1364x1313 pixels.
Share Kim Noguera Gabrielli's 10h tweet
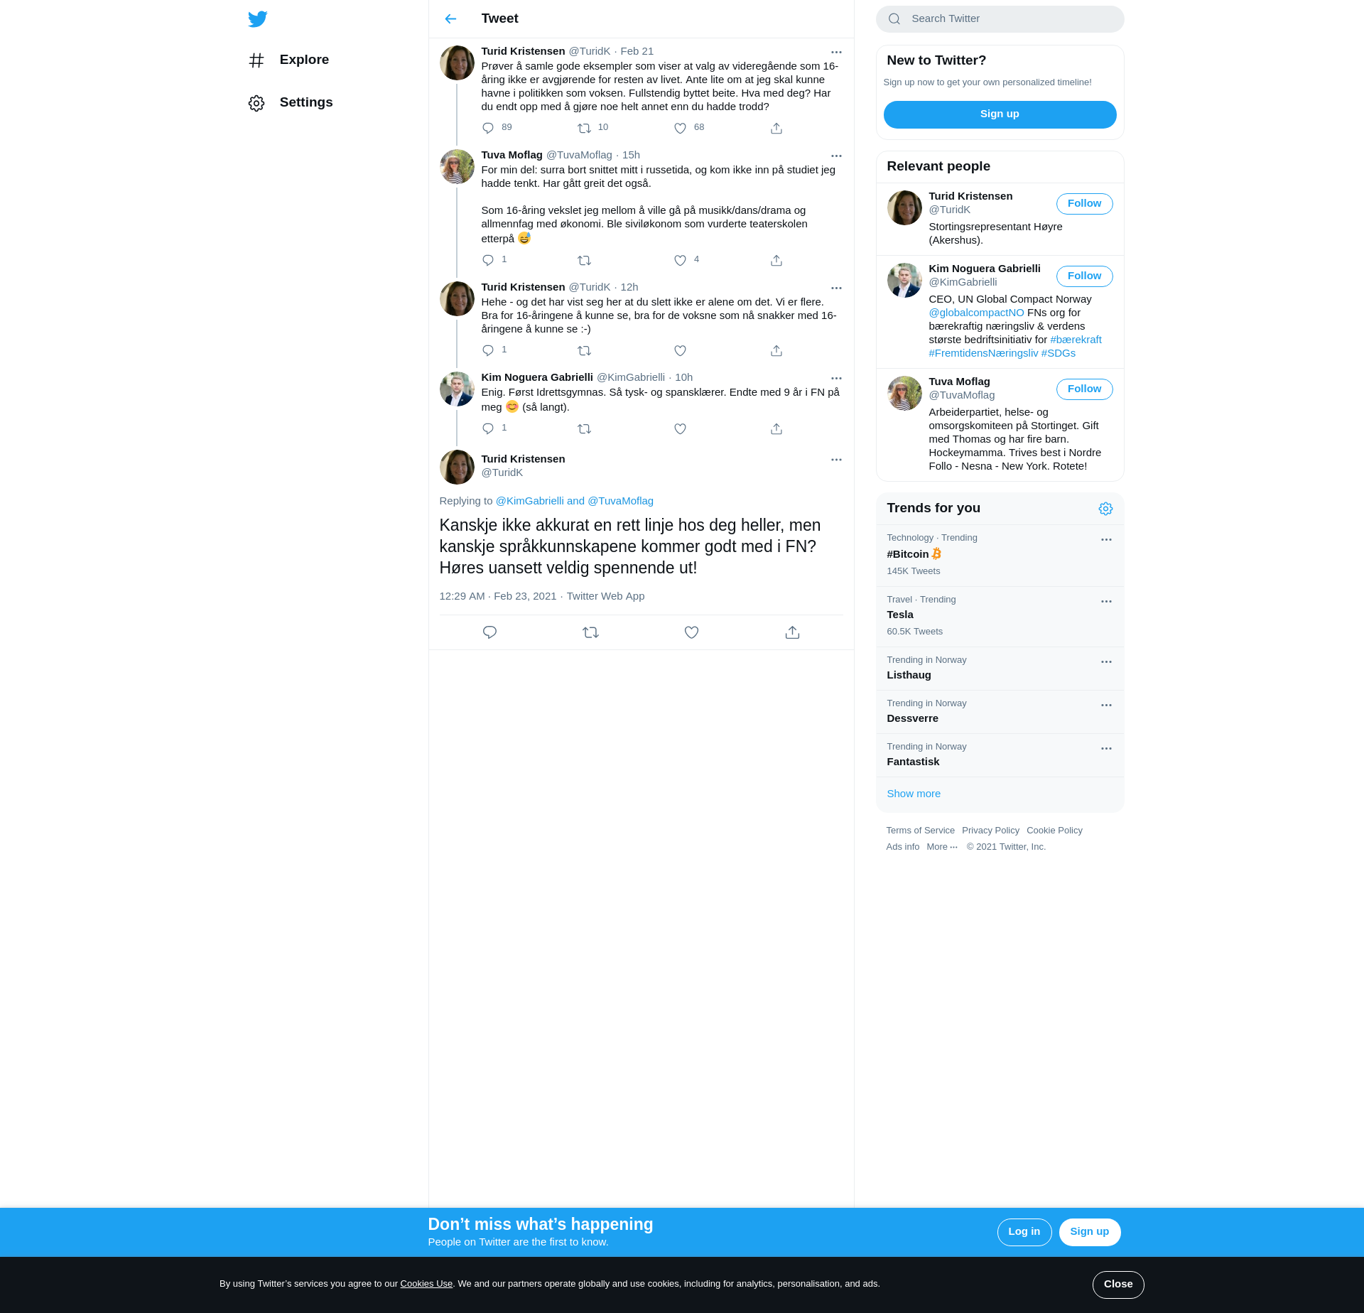click(776, 428)
